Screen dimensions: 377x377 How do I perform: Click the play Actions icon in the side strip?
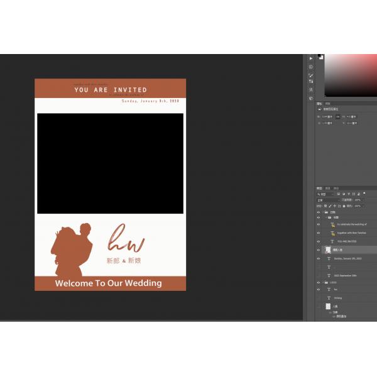(310, 58)
